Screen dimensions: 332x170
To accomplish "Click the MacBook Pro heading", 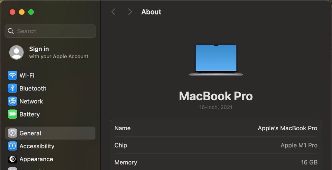I will point(216,96).
